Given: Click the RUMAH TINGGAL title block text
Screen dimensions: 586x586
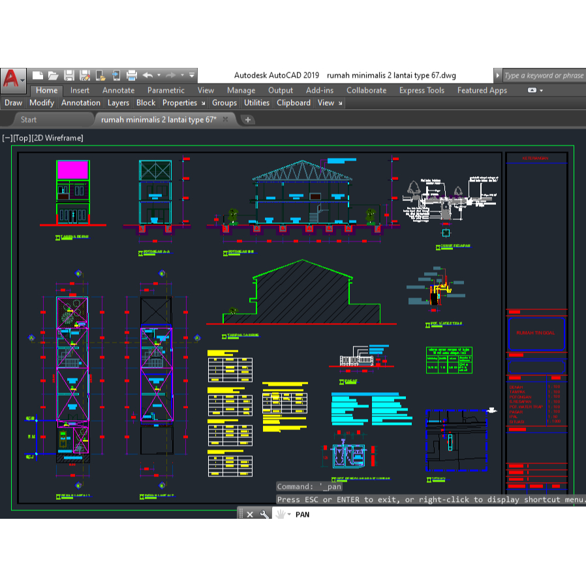Looking at the screenshot, I should [536, 333].
